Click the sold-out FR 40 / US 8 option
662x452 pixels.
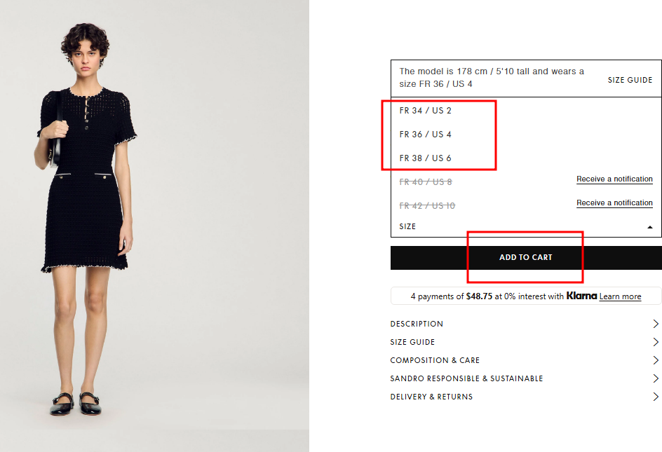point(426,182)
